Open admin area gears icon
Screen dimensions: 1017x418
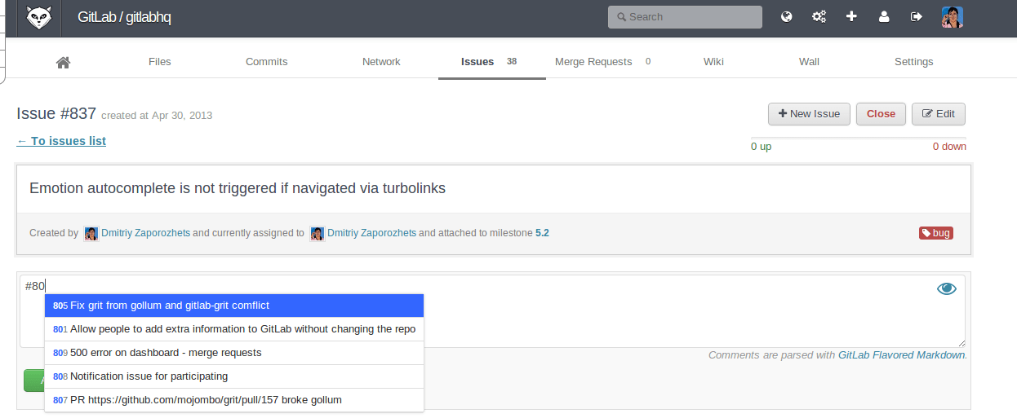pyautogui.click(x=819, y=16)
